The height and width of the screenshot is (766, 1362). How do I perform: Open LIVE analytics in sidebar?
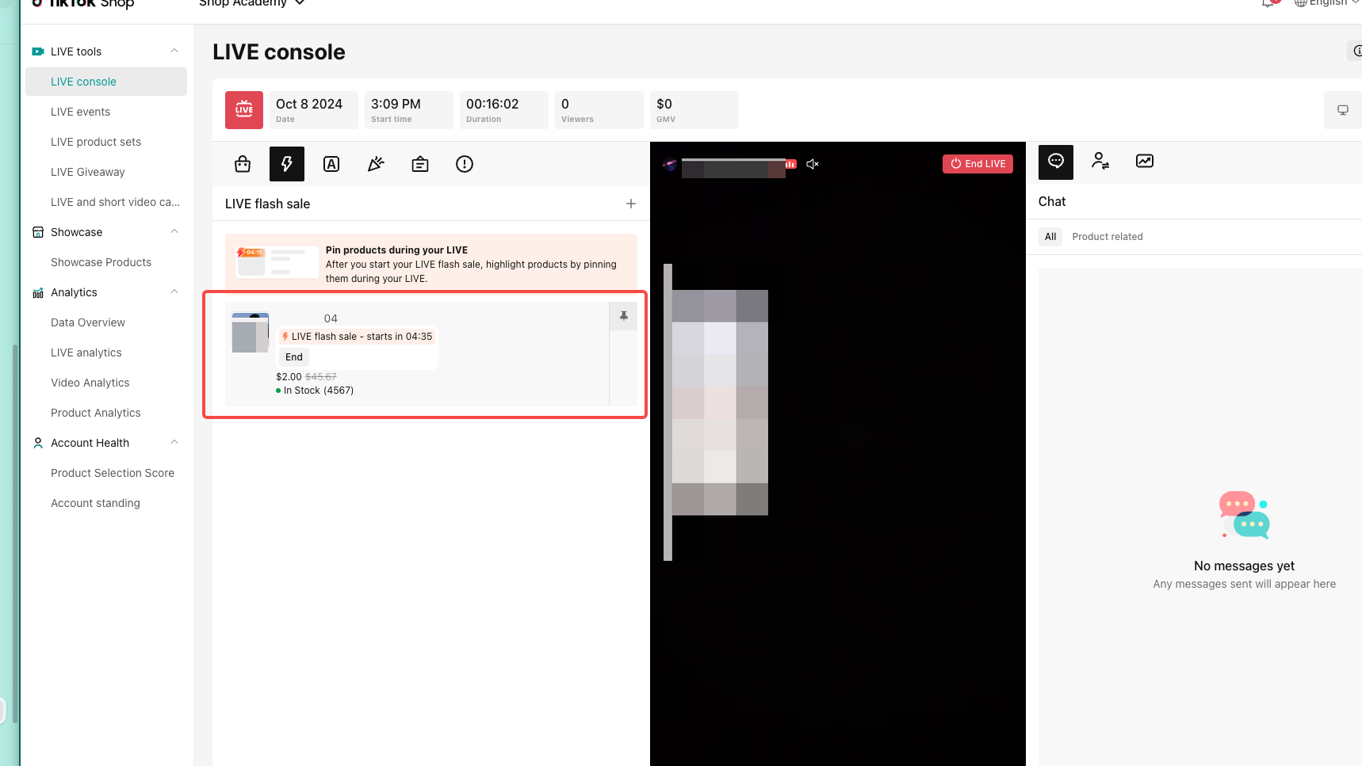pyautogui.click(x=86, y=353)
